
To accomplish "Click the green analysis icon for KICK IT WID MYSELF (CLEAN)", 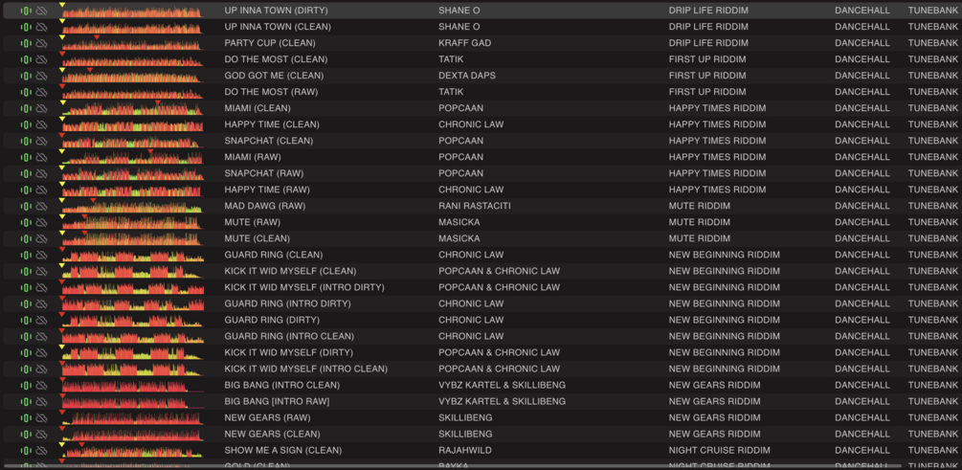I will click(26, 271).
